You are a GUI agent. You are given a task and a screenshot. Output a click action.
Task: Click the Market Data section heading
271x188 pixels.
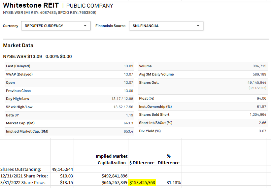pos(18,46)
